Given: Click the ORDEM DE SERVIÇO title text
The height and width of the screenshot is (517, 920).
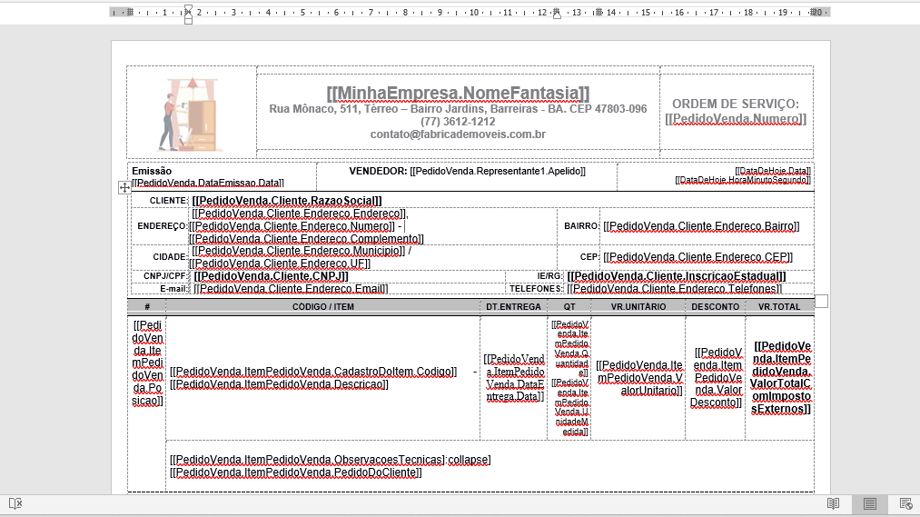Looking at the screenshot, I should click(735, 104).
